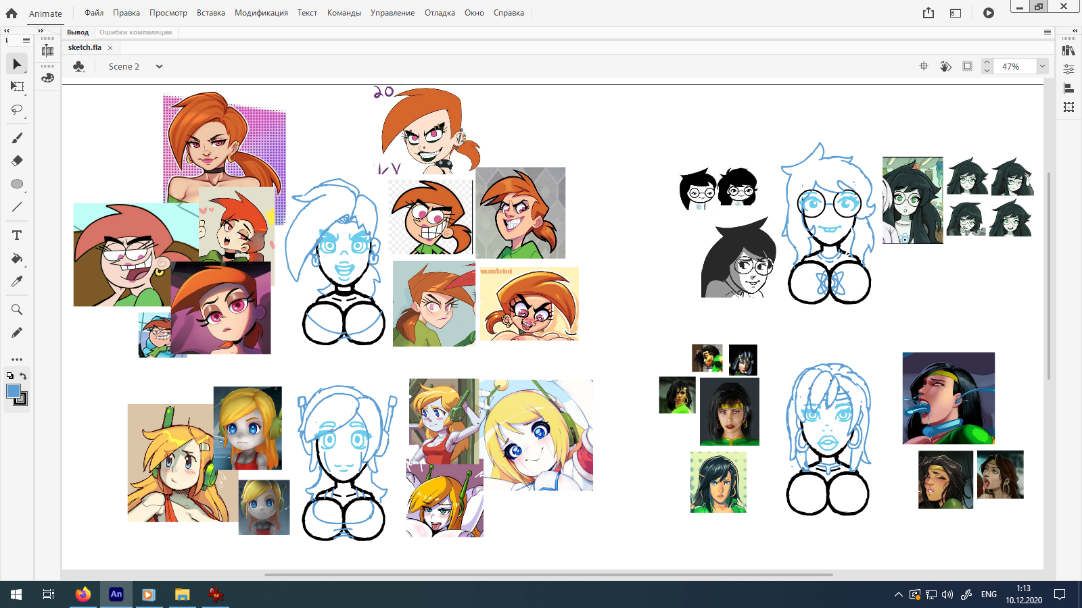The width and height of the screenshot is (1082, 608).
Task: Select the Oval shape tool
Action: pyautogui.click(x=17, y=184)
